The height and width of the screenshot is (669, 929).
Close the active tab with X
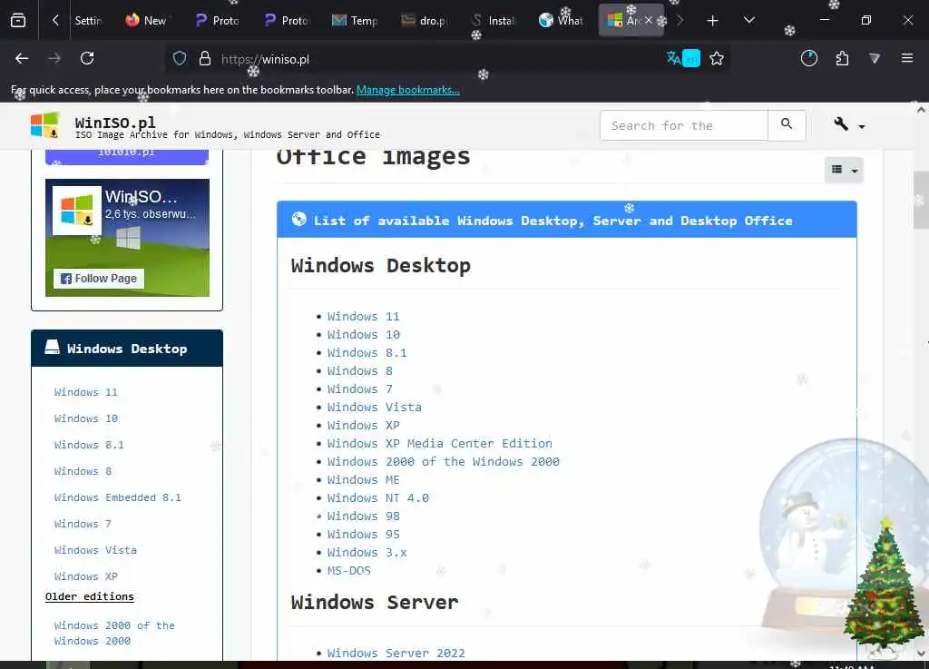649,20
